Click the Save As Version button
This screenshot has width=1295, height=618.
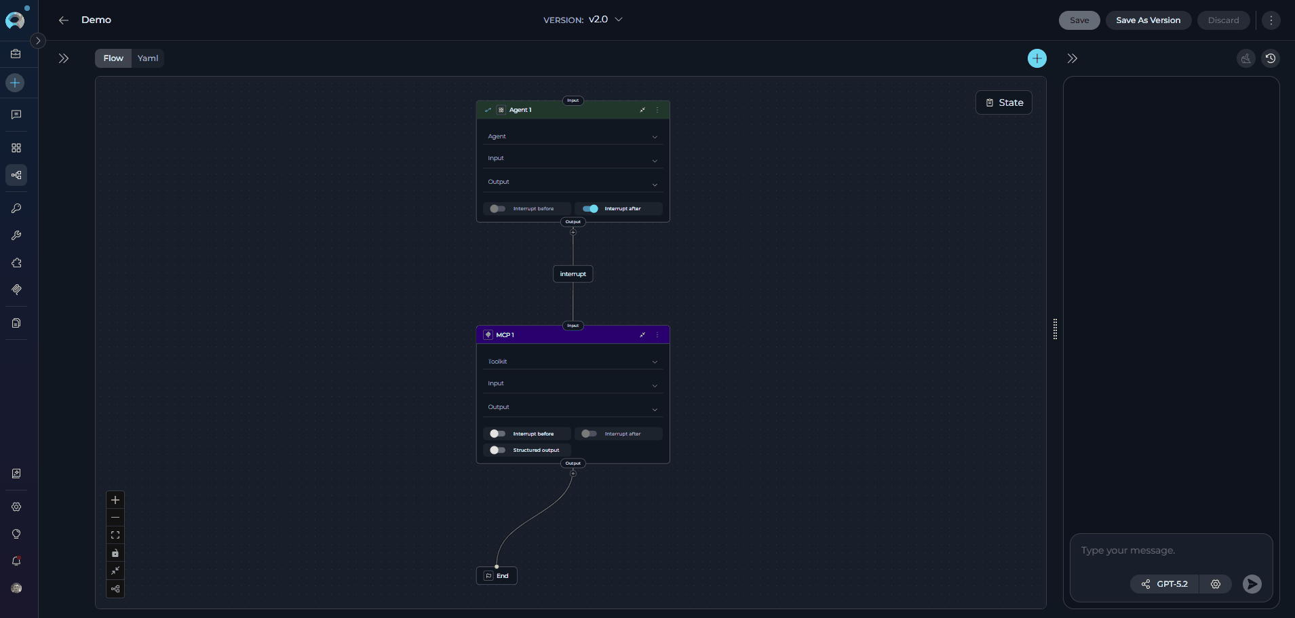pos(1148,20)
